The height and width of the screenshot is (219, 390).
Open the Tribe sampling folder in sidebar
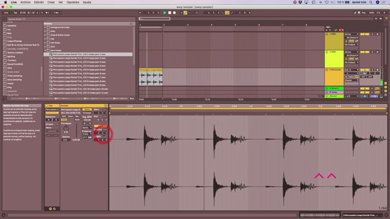tap(15, 75)
